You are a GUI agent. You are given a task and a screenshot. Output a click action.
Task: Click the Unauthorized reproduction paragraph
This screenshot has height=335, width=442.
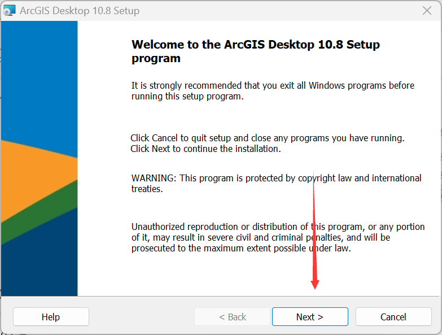tap(278, 237)
